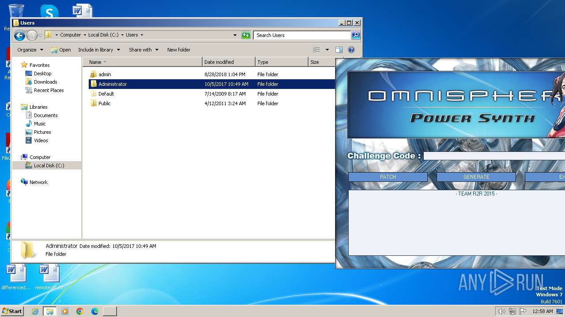Click the PATCH button in keygen
Screen dimensions: 565x317
tap(388, 177)
